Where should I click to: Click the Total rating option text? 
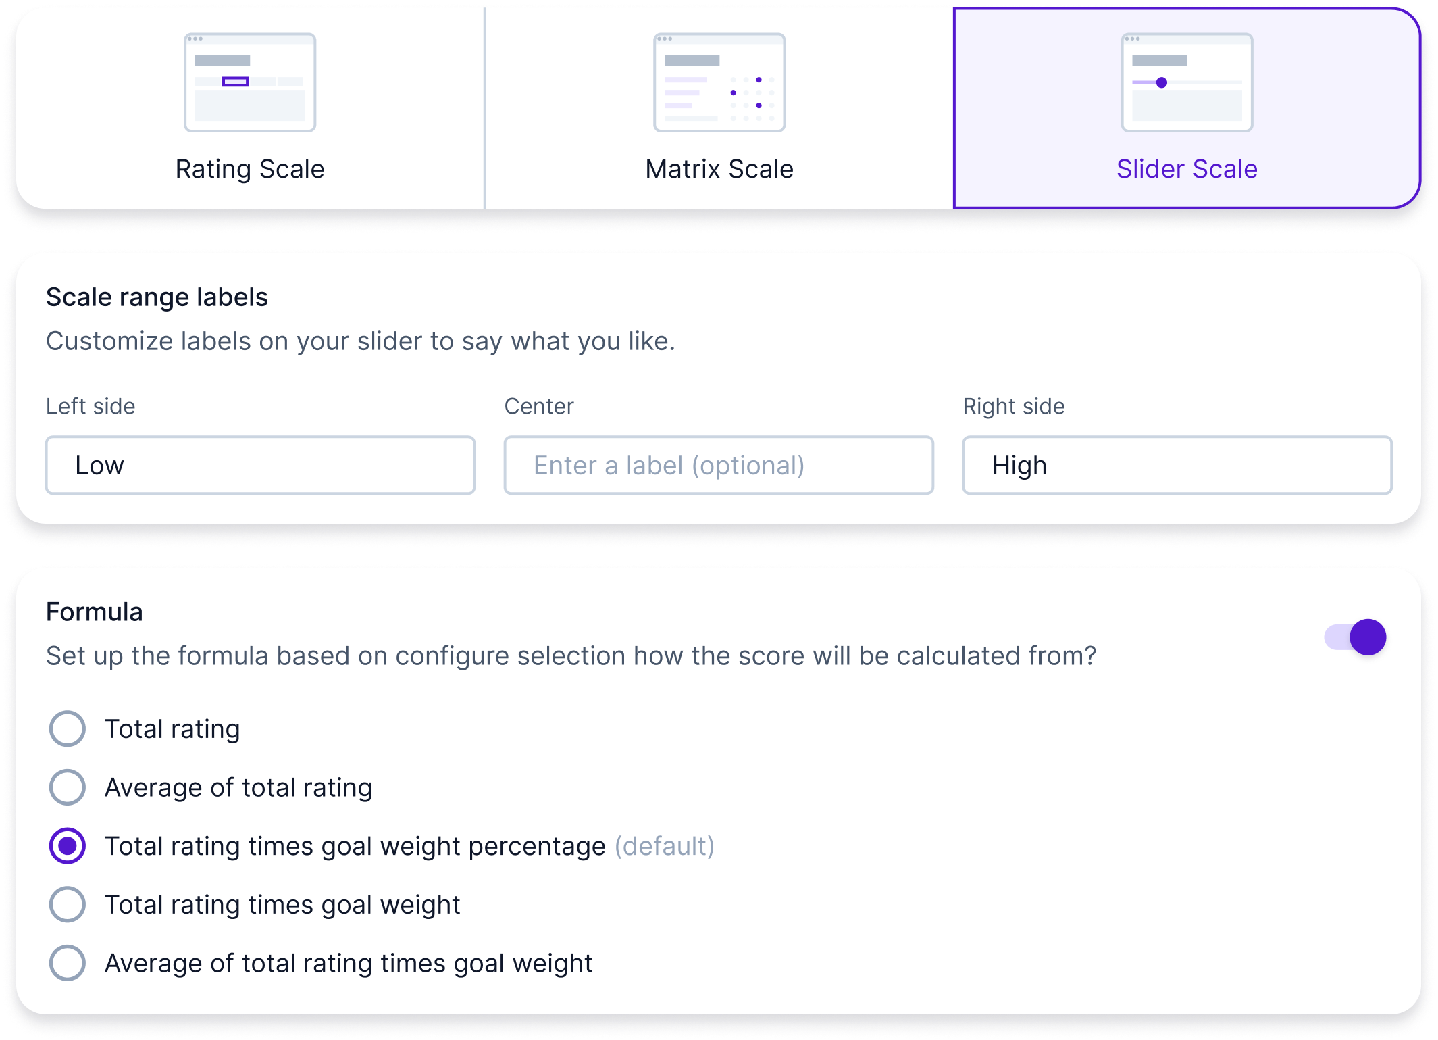(x=172, y=729)
